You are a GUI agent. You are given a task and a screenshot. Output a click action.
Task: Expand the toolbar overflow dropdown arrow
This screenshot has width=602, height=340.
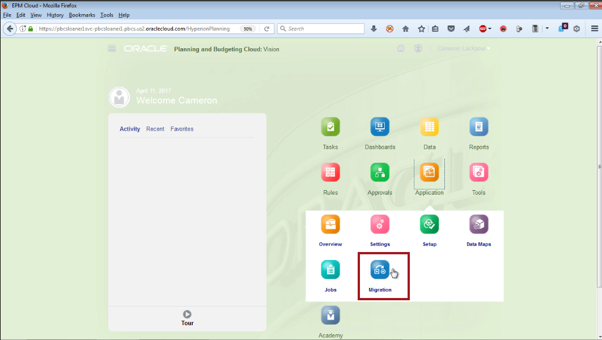click(547, 28)
